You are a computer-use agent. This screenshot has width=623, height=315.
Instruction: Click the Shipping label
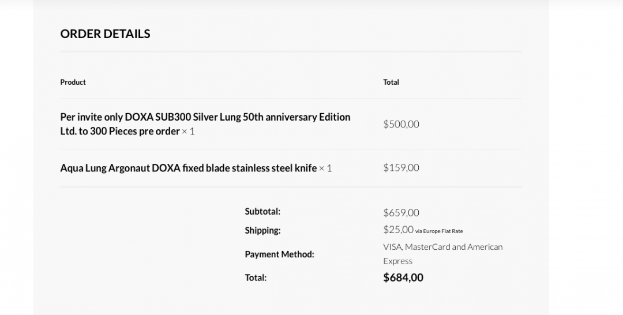coord(262,231)
